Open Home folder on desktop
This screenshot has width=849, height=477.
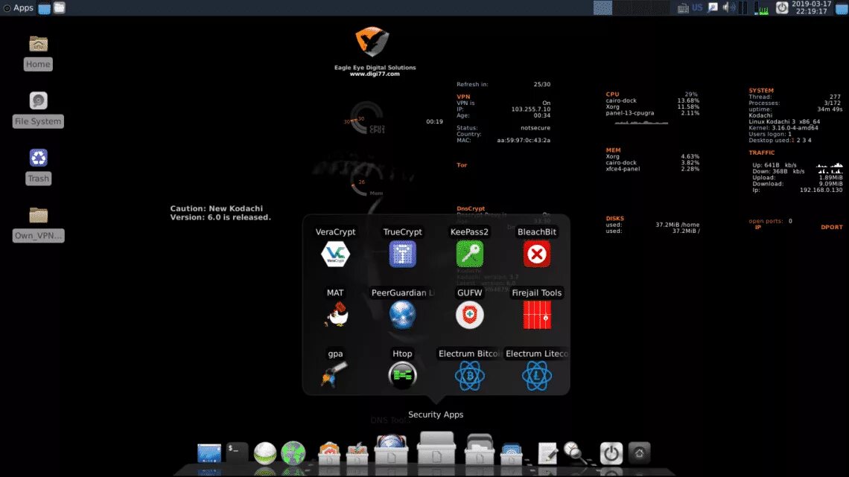(38, 45)
